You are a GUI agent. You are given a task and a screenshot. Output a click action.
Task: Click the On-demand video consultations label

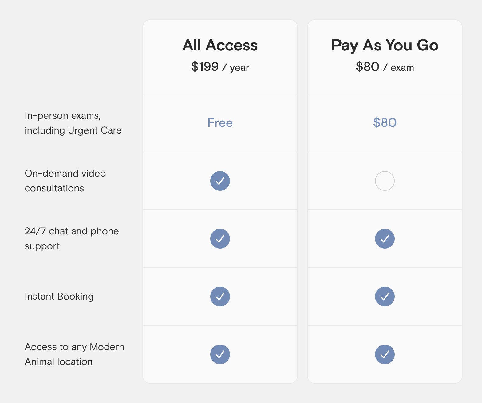[65, 181]
